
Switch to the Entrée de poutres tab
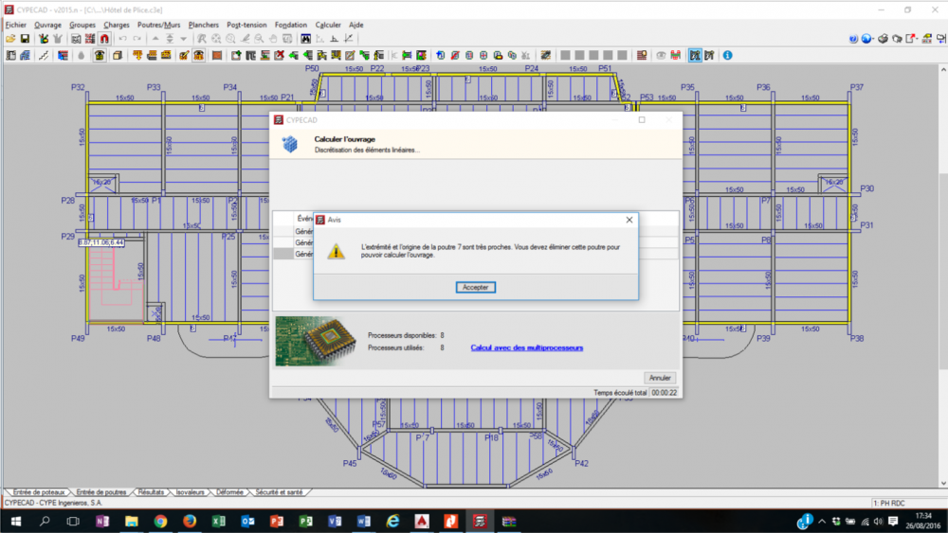click(101, 492)
